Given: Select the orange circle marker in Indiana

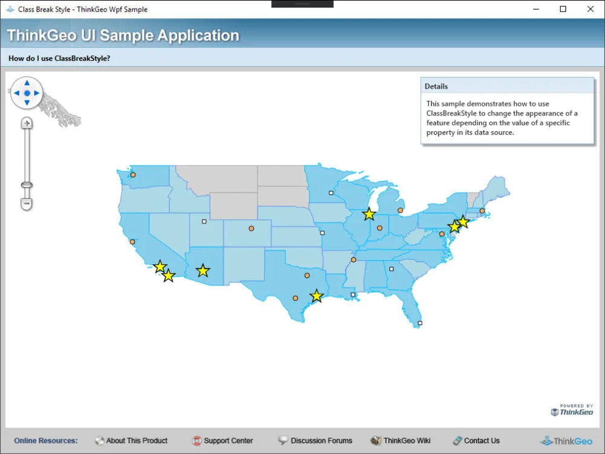Looking at the screenshot, I should pyautogui.click(x=380, y=228).
